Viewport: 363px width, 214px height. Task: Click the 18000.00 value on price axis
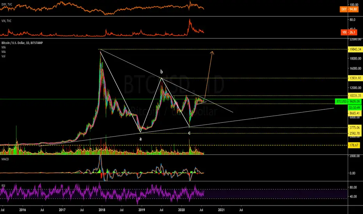click(x=355, y=58)
